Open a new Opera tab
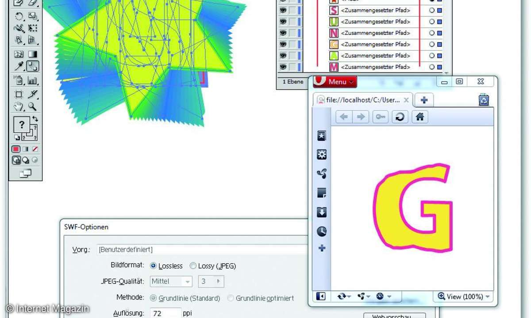 click(x=424, y=100)
